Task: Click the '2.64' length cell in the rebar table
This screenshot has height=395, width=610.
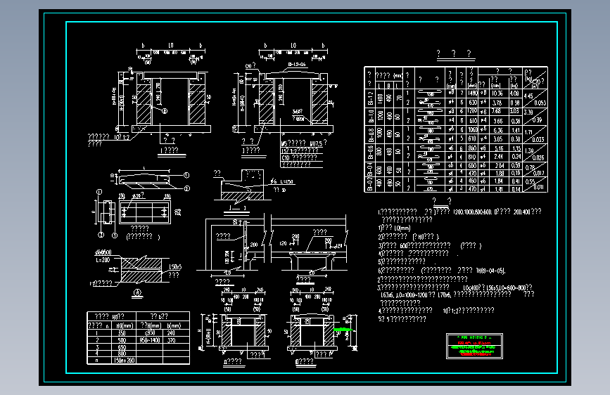Action: point(499,166)
